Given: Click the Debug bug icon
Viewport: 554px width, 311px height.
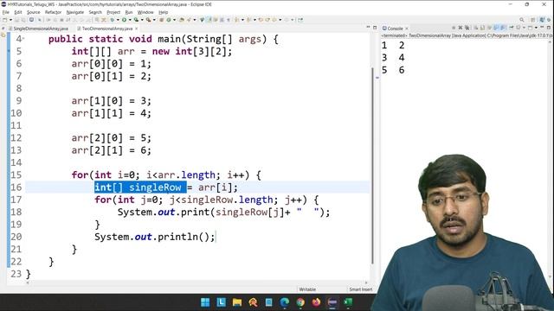Looking at the screenshot, I should (112, 20).
